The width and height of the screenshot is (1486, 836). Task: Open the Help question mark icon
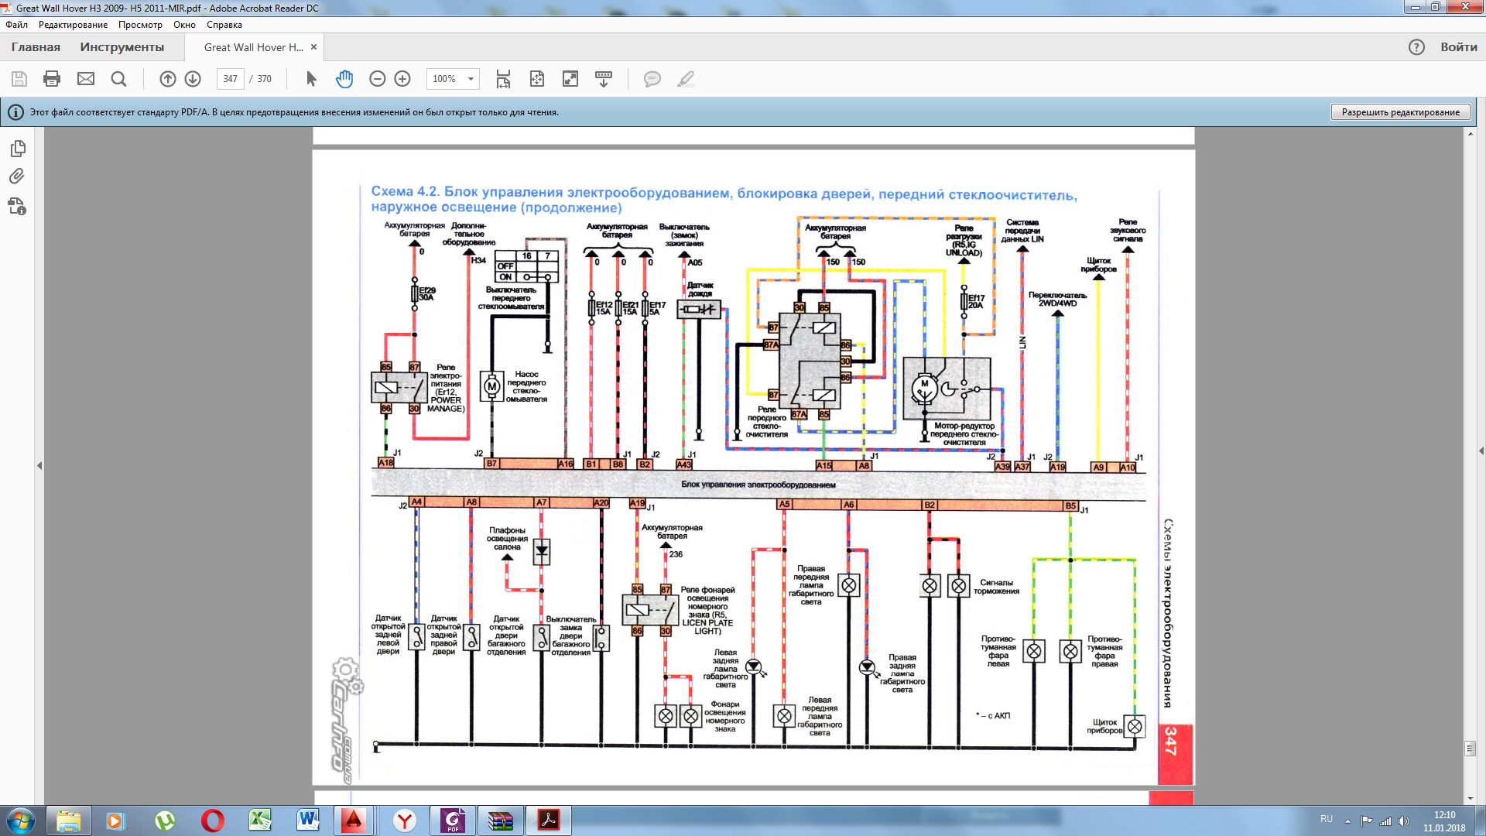click(1416, 47)
